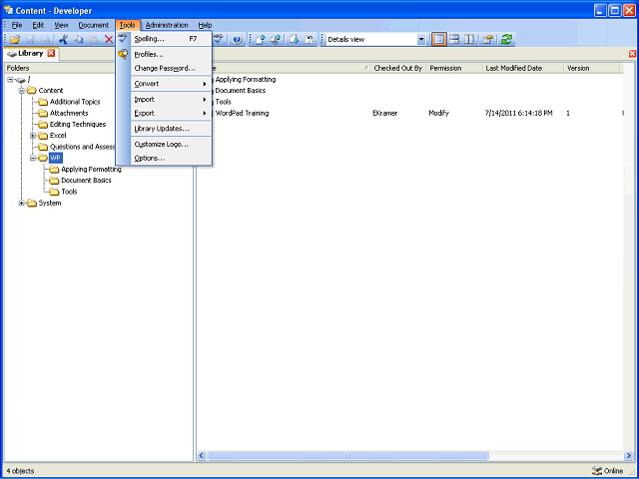Choose Options... from Tools menu

[171, 158]
